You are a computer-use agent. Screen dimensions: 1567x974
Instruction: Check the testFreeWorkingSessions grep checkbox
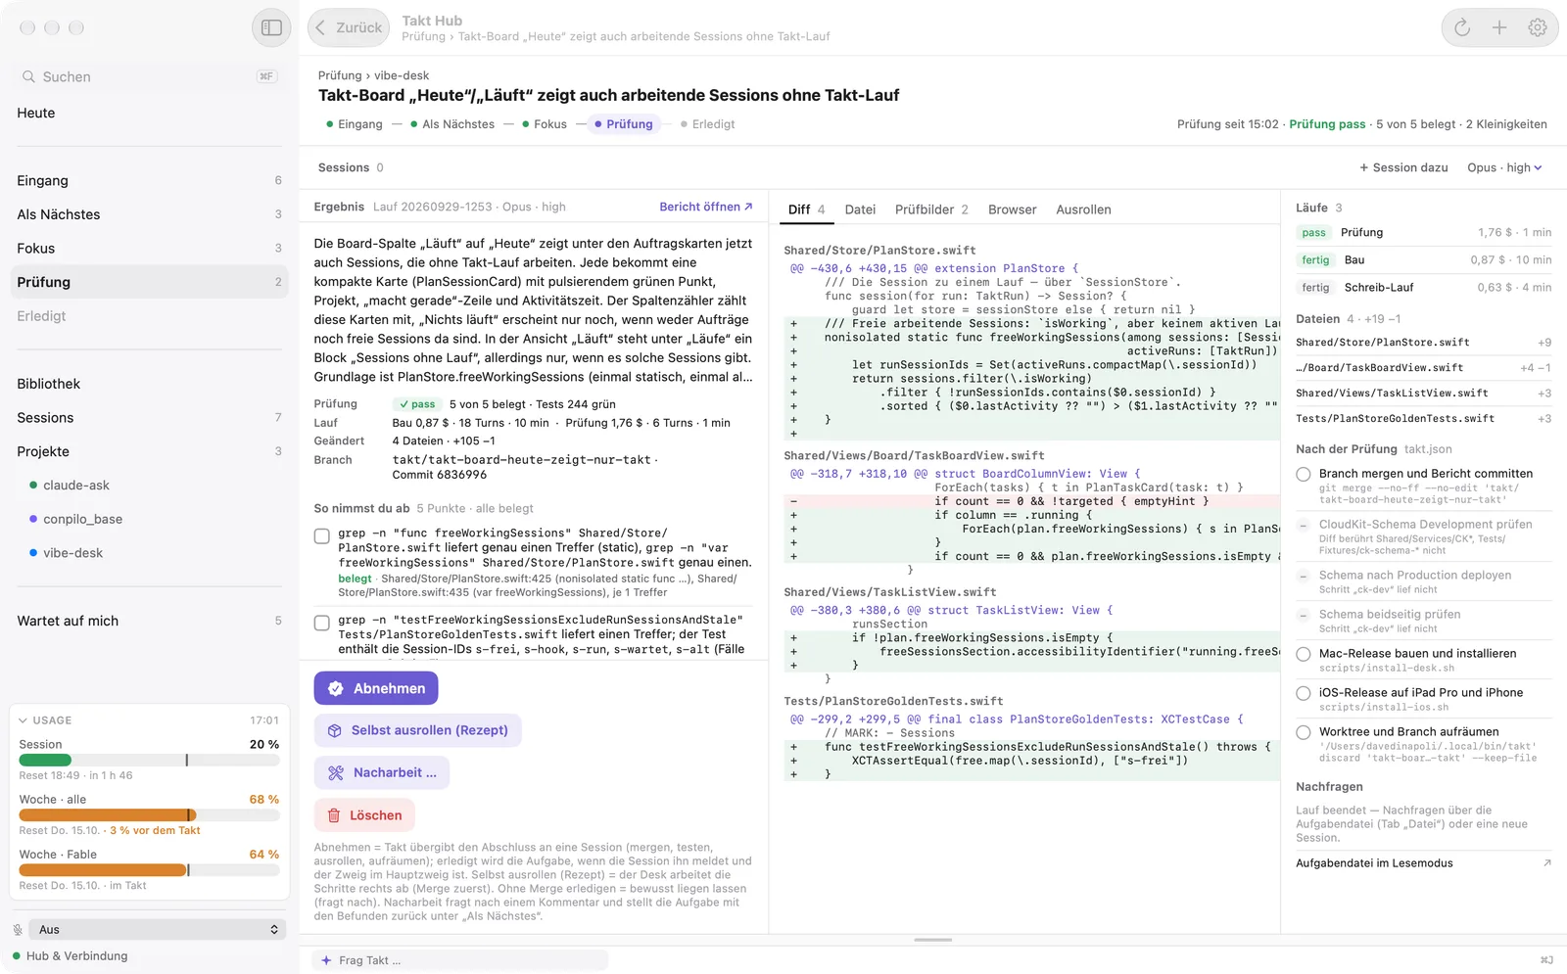pyautogui.click(x=321, y=623)
